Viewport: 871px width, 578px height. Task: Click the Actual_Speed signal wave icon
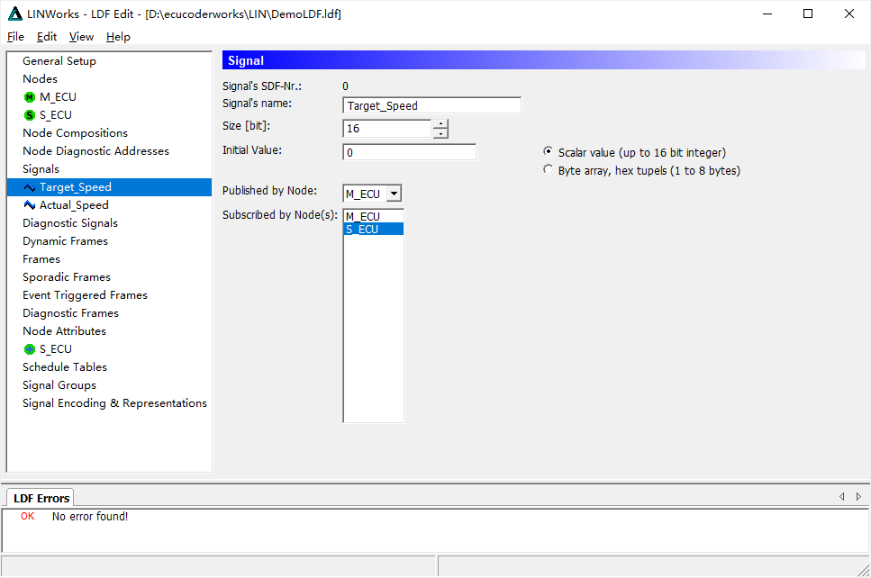point(30,205)
